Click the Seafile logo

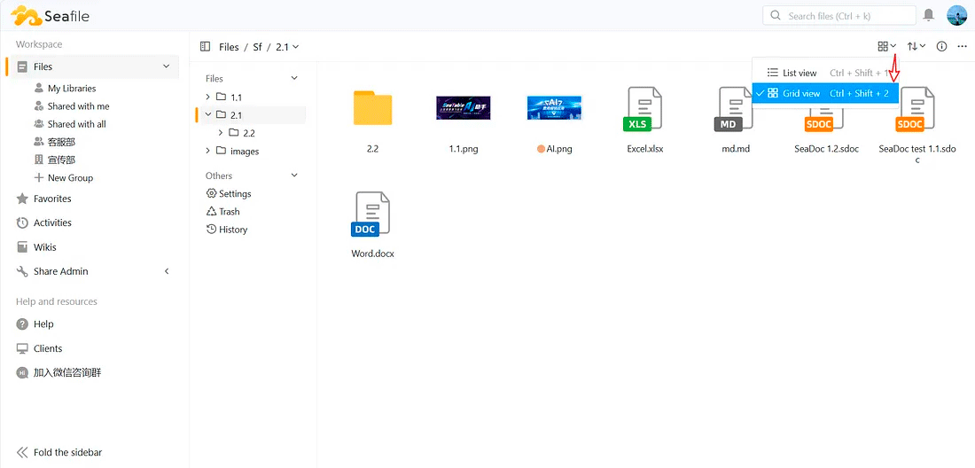50,16
